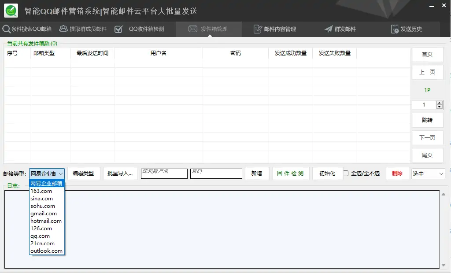
Task: Click the green mail app logo
Action: [11, 11]
